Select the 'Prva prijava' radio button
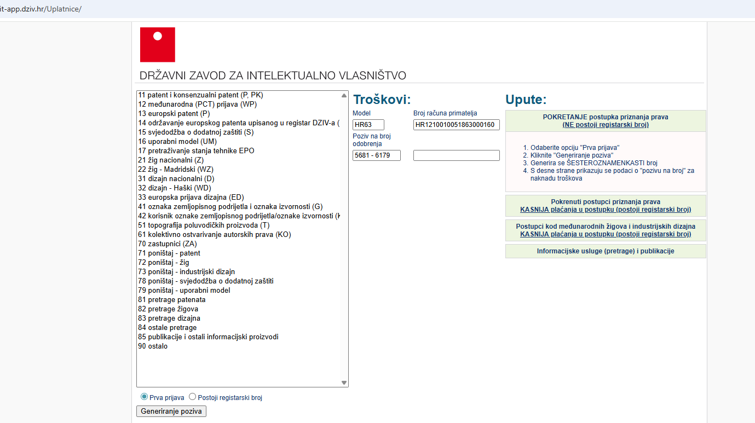Screen dimensions: 755x423 [145, 397]
